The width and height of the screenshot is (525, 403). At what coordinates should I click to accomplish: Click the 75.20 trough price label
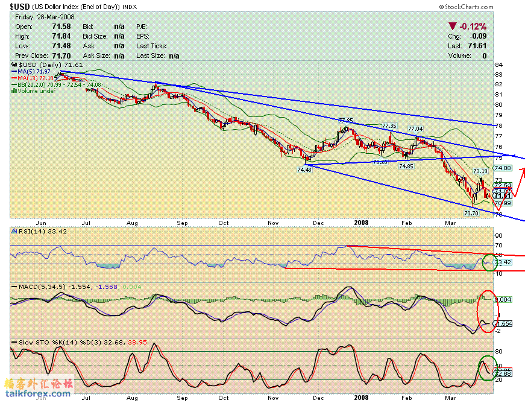(380, 162)
